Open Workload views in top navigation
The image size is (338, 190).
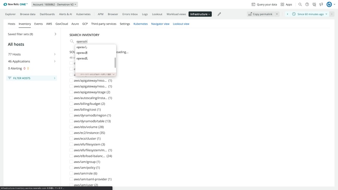[176, 14]
